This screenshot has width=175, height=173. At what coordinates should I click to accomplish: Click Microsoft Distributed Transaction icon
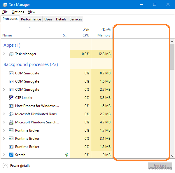11,114
